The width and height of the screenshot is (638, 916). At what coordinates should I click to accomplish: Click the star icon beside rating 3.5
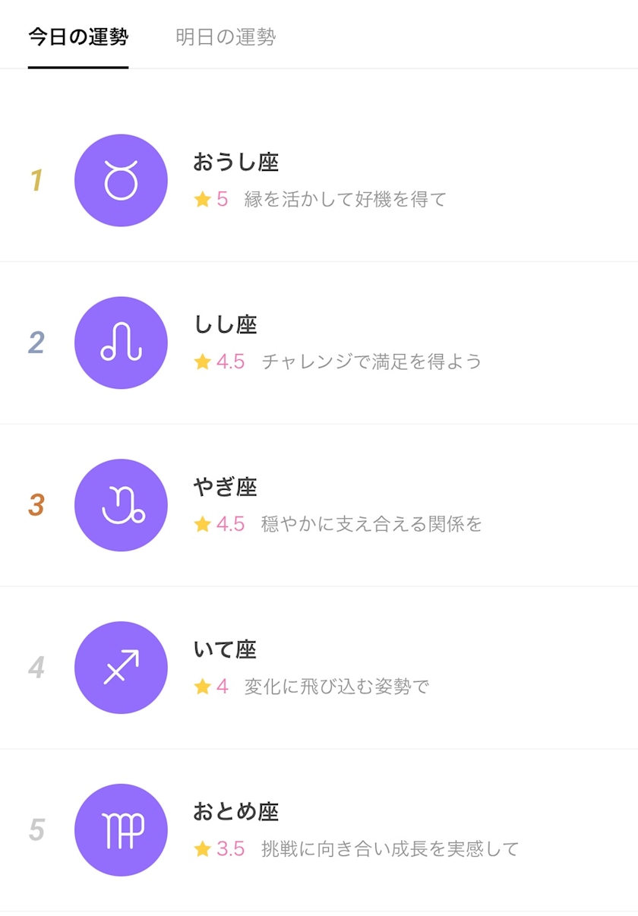(x=202, y=849)
